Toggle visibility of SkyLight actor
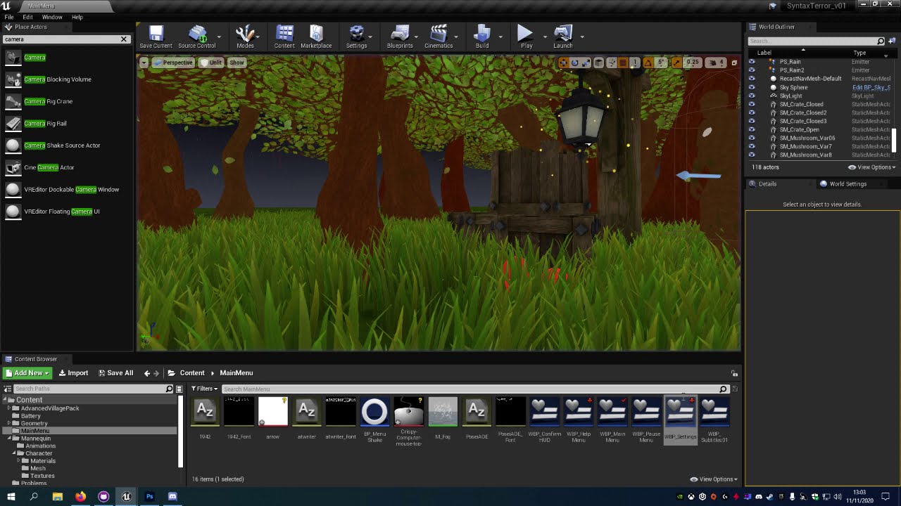 [752, 96]
